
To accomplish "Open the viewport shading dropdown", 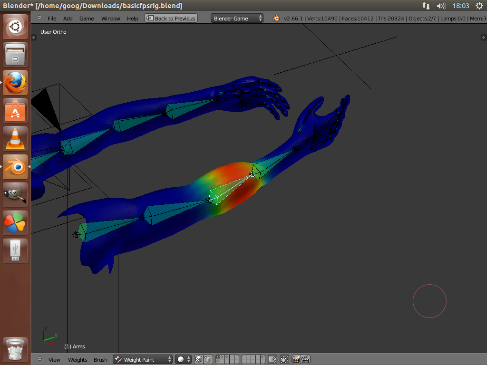I will point(183,359).
